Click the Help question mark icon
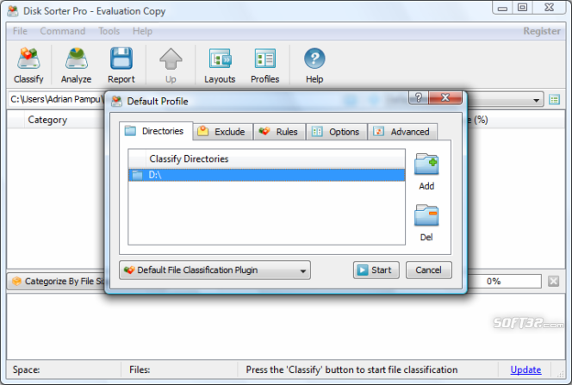The image size is (572, 385). (314, 59)
